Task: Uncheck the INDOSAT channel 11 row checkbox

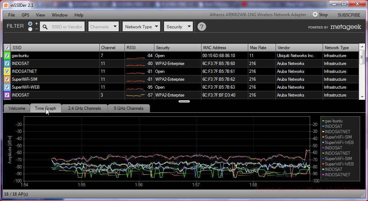Action: [x=7, y=64]
